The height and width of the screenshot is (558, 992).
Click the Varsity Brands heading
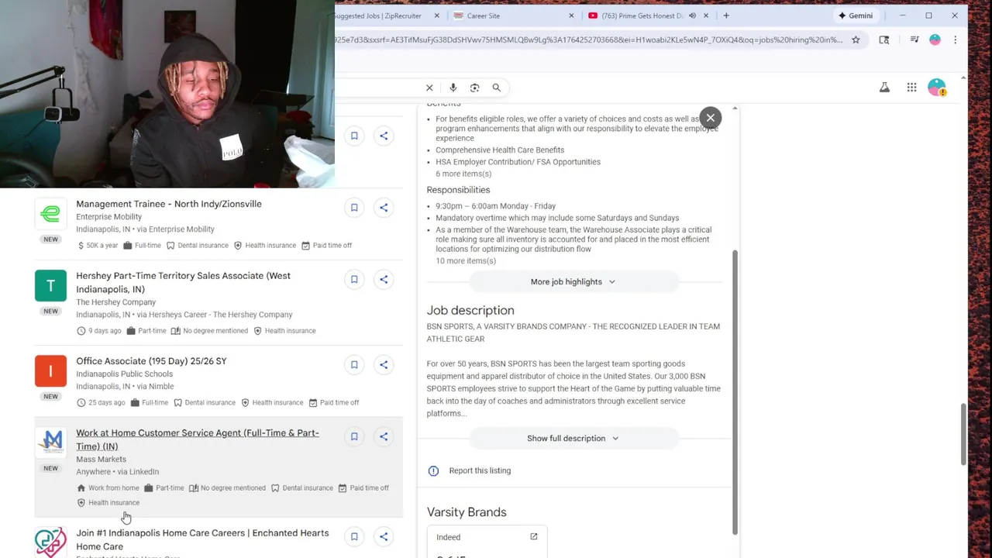[467, 512]
